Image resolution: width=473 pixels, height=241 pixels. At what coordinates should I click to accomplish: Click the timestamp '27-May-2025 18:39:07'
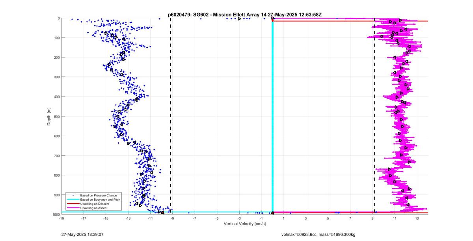pos(82,234)
